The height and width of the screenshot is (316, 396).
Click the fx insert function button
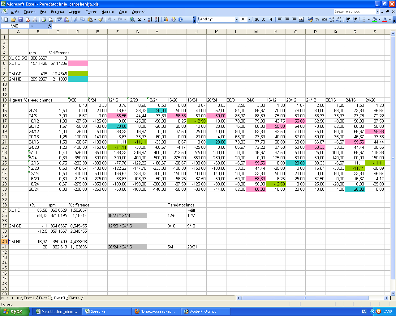[50, 26]
